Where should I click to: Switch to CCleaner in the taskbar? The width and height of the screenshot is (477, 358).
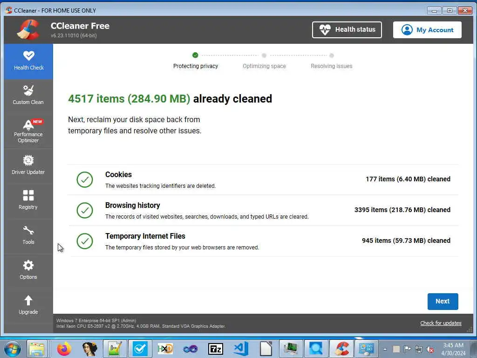click(341, 349)
